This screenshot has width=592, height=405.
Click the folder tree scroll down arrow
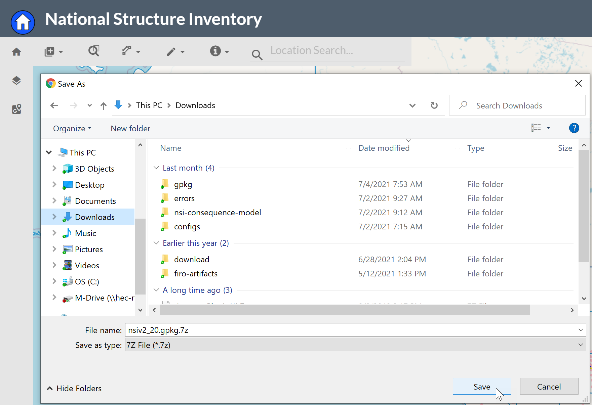coord(141,310)
